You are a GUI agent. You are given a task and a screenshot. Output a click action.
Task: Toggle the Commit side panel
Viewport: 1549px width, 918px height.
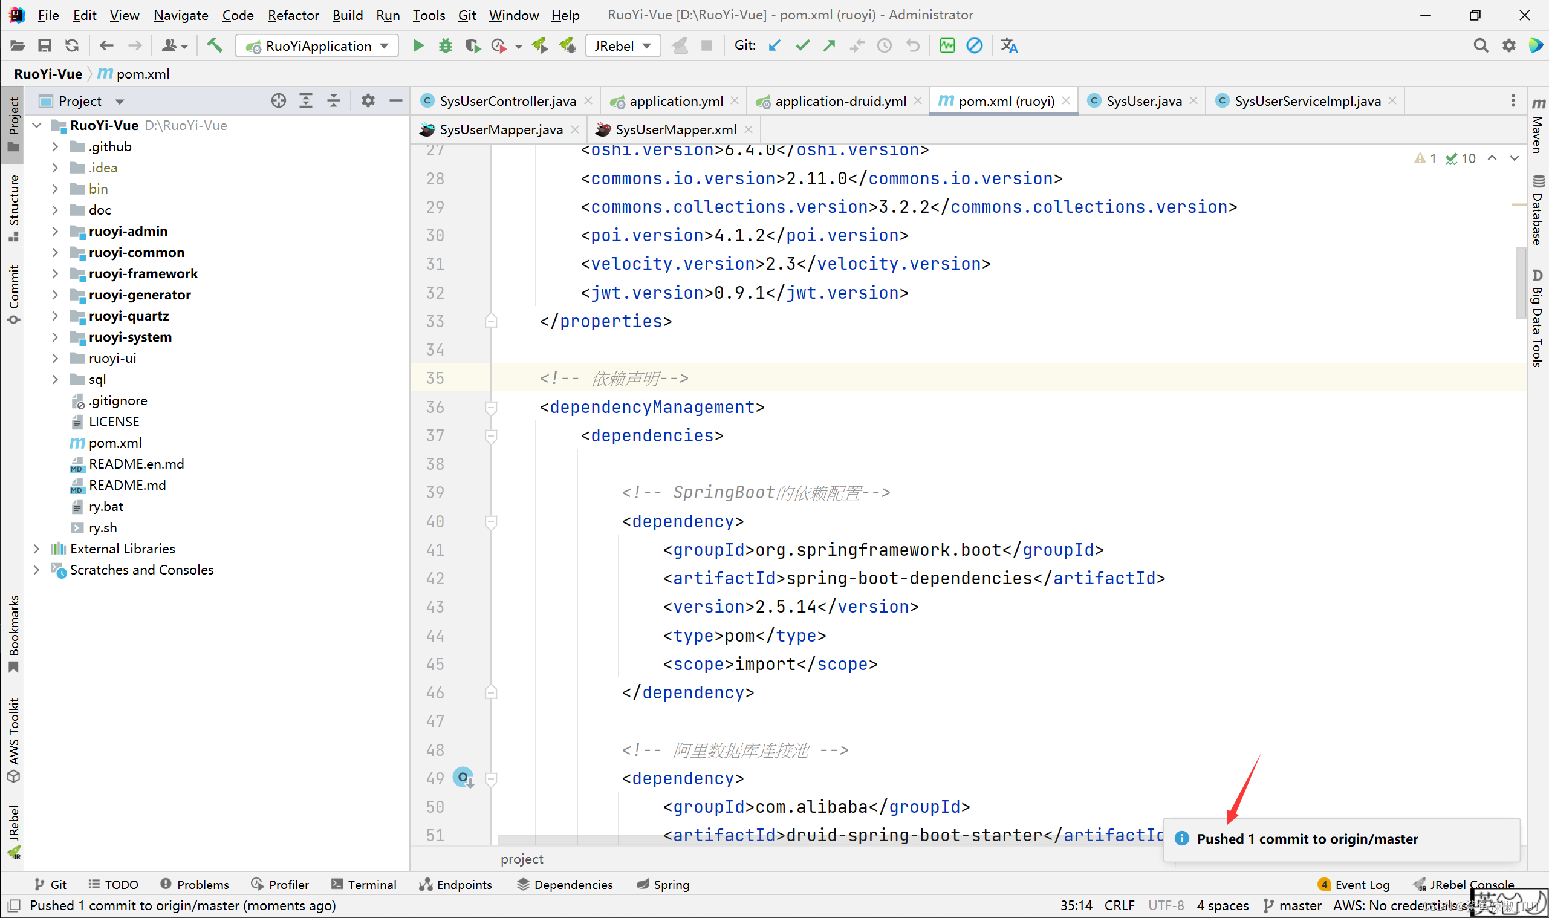14,295
